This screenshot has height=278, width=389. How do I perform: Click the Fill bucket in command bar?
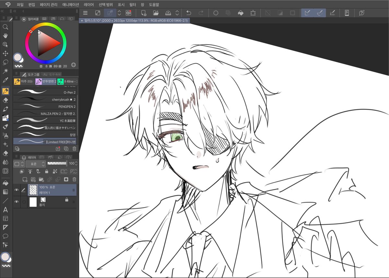click(x=241, y=13)
